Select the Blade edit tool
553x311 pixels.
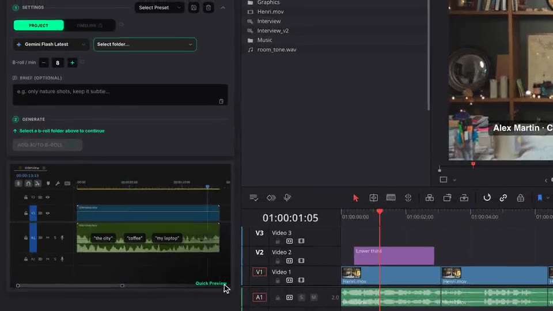click(408, 198)
